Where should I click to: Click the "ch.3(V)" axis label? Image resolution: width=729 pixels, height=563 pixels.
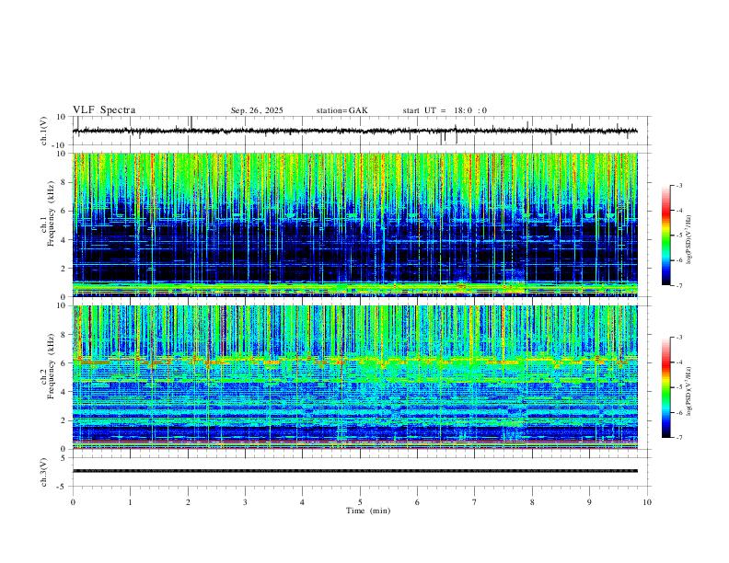(x=44, y=473)
